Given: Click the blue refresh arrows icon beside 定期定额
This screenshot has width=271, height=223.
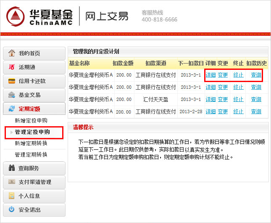Looking at the screenshot, I should pyautogui.click(x=12, y=109).
